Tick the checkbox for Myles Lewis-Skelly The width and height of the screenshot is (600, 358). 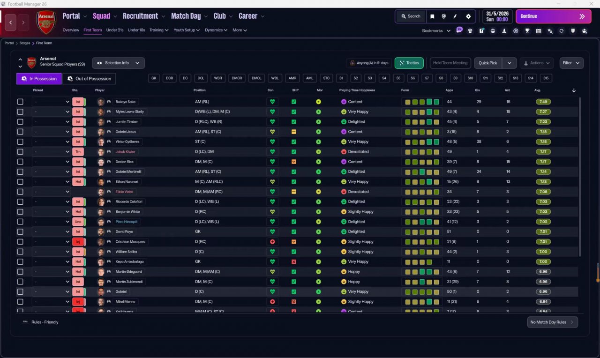pos(20,112)
